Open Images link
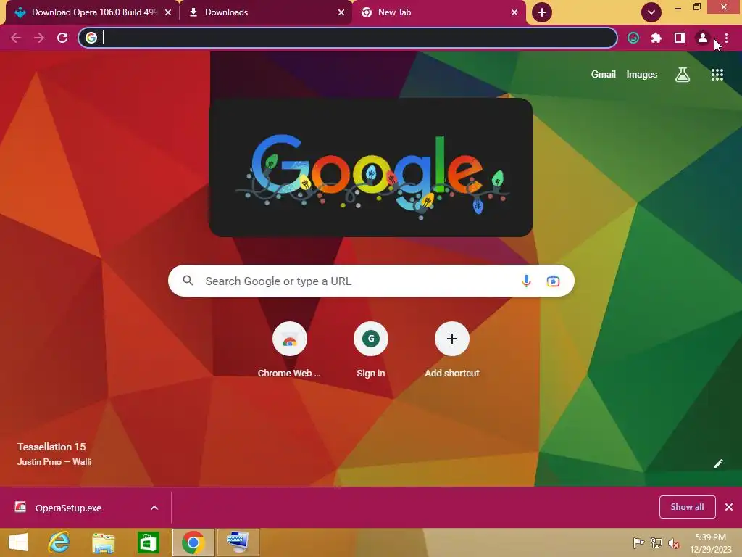The height and width of the screenshot is (557, 742). point(642,75)
